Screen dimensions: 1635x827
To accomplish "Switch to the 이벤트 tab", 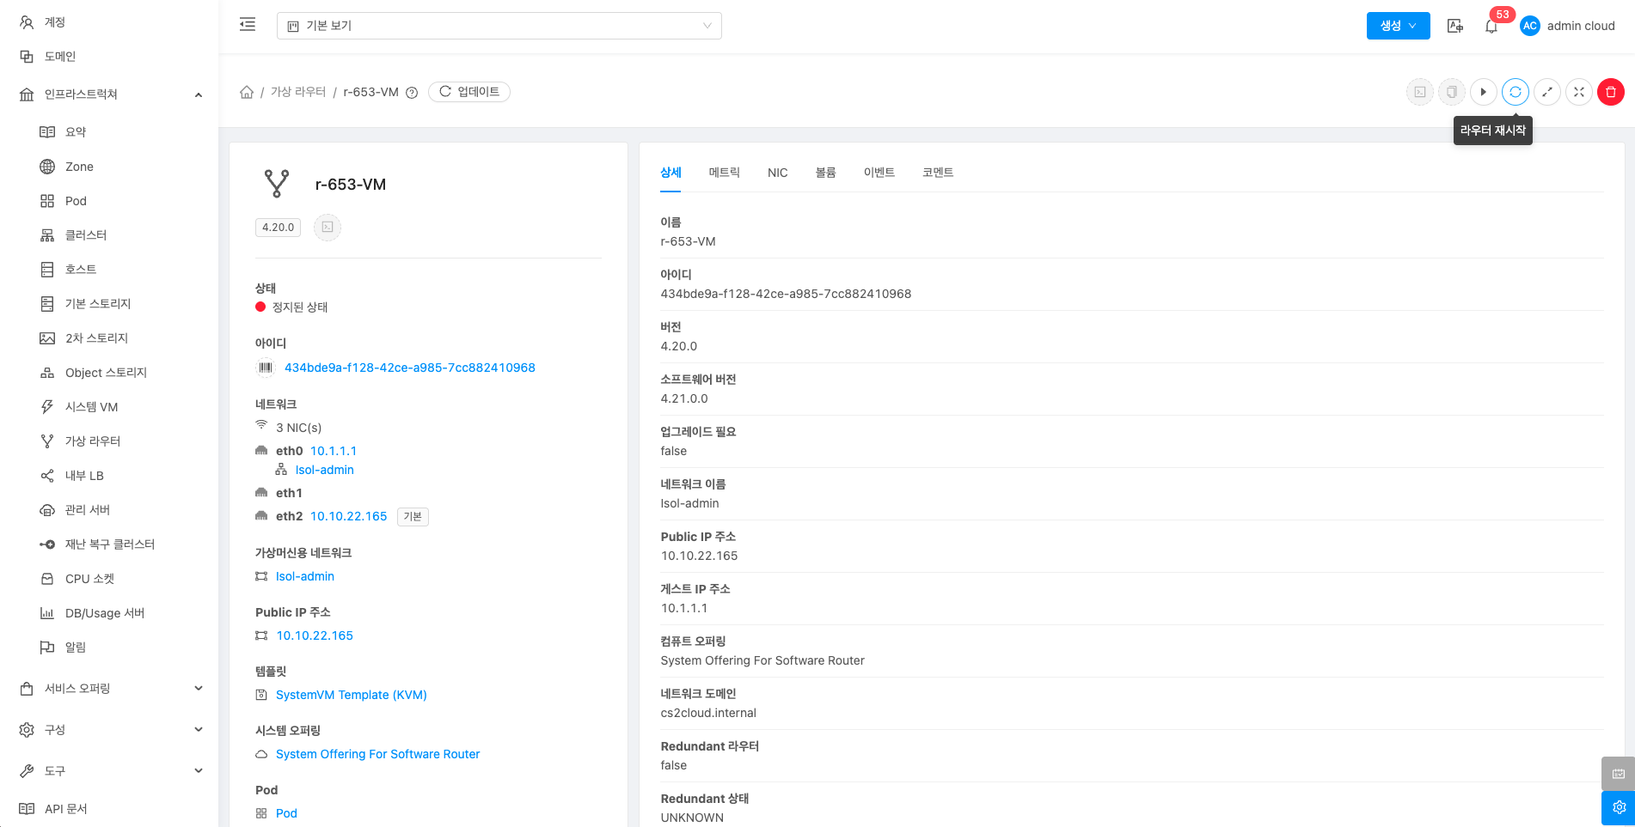I will (x=879, y=173).
